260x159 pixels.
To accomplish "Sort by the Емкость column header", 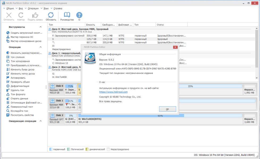I will coord(93,25).
